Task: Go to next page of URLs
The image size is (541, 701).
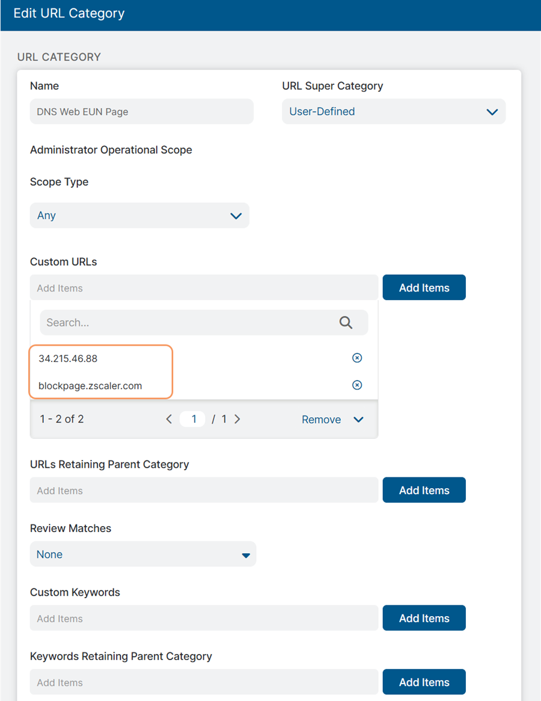Action: pyautogui.click(x=237, y=419)
